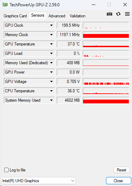Open the Advanced tab
This screenshot has height=186, width=132.
(x=57, y=16)
